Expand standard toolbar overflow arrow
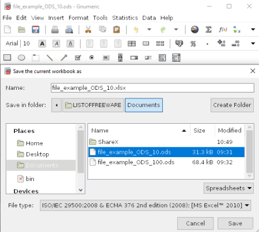Screen dimensions: 259x232 click(253, 29)
